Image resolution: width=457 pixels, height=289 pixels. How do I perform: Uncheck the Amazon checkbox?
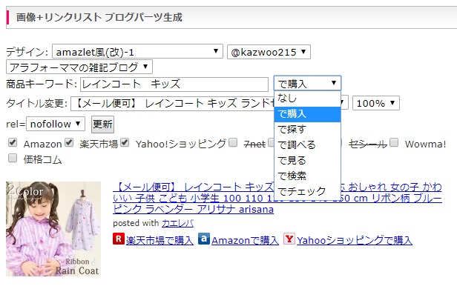(x=13, y=142)
